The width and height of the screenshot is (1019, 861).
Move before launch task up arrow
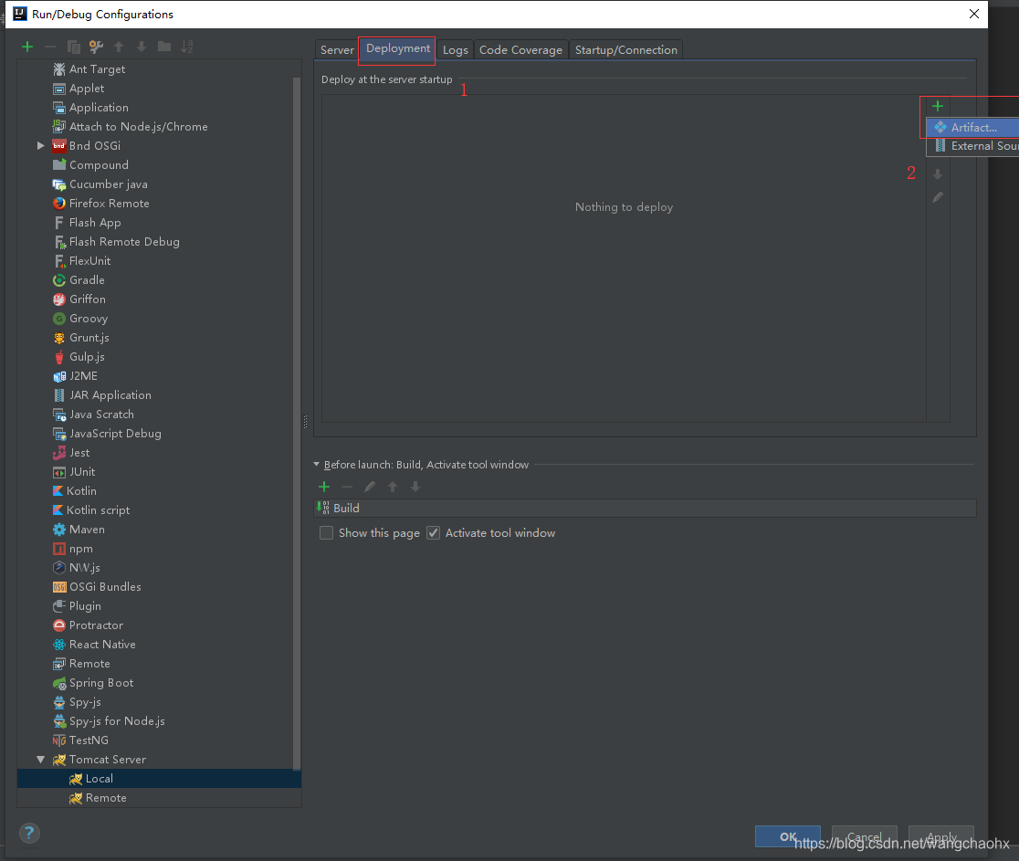(x=393, y=487)
